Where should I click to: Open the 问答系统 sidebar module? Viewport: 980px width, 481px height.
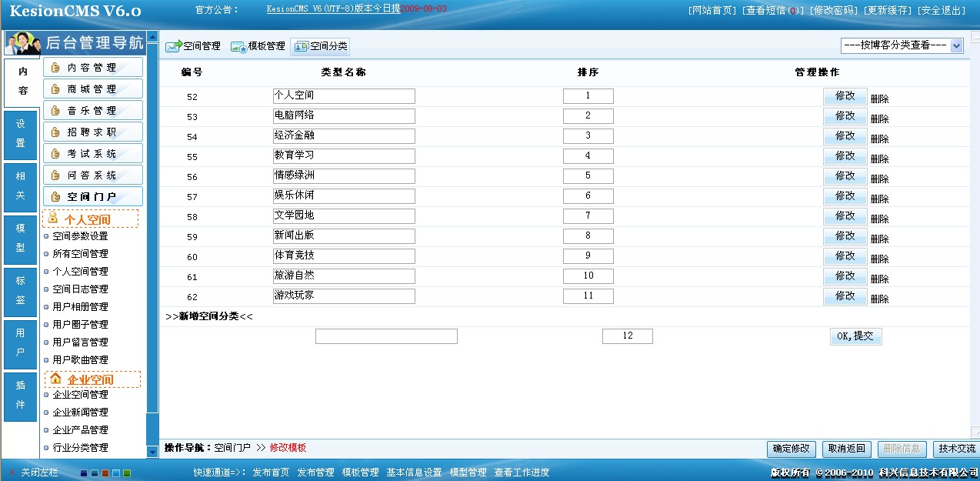93,174
